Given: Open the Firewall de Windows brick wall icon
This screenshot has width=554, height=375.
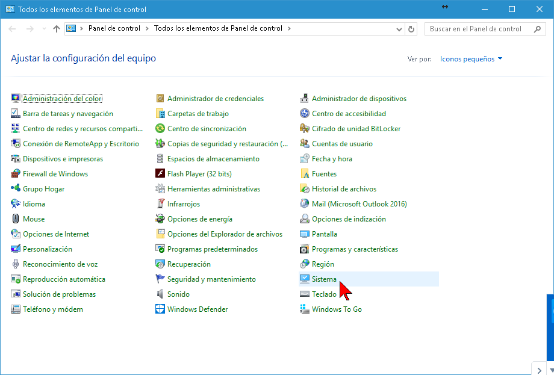Looking at the screenshot, I should (16, 174).
